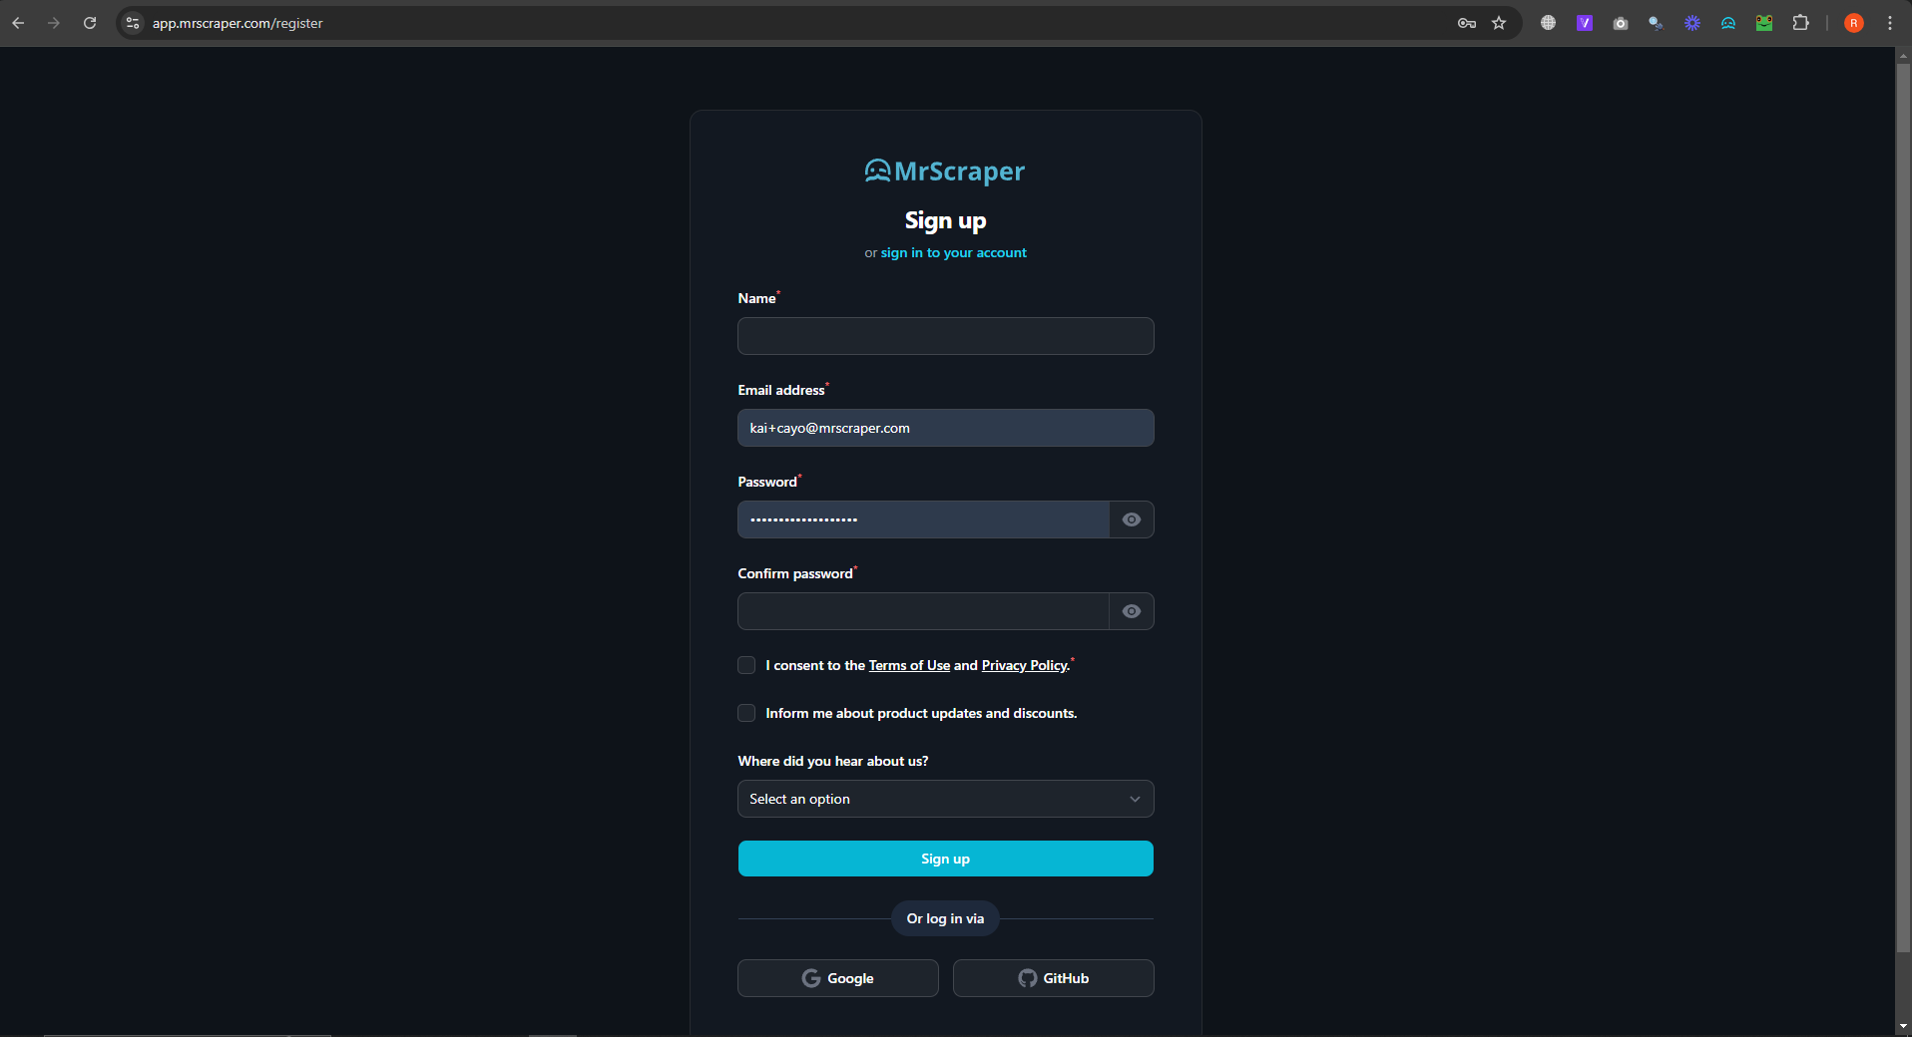
Task: Open the saved passwords key icon
Action: [x=1466, y=23]
